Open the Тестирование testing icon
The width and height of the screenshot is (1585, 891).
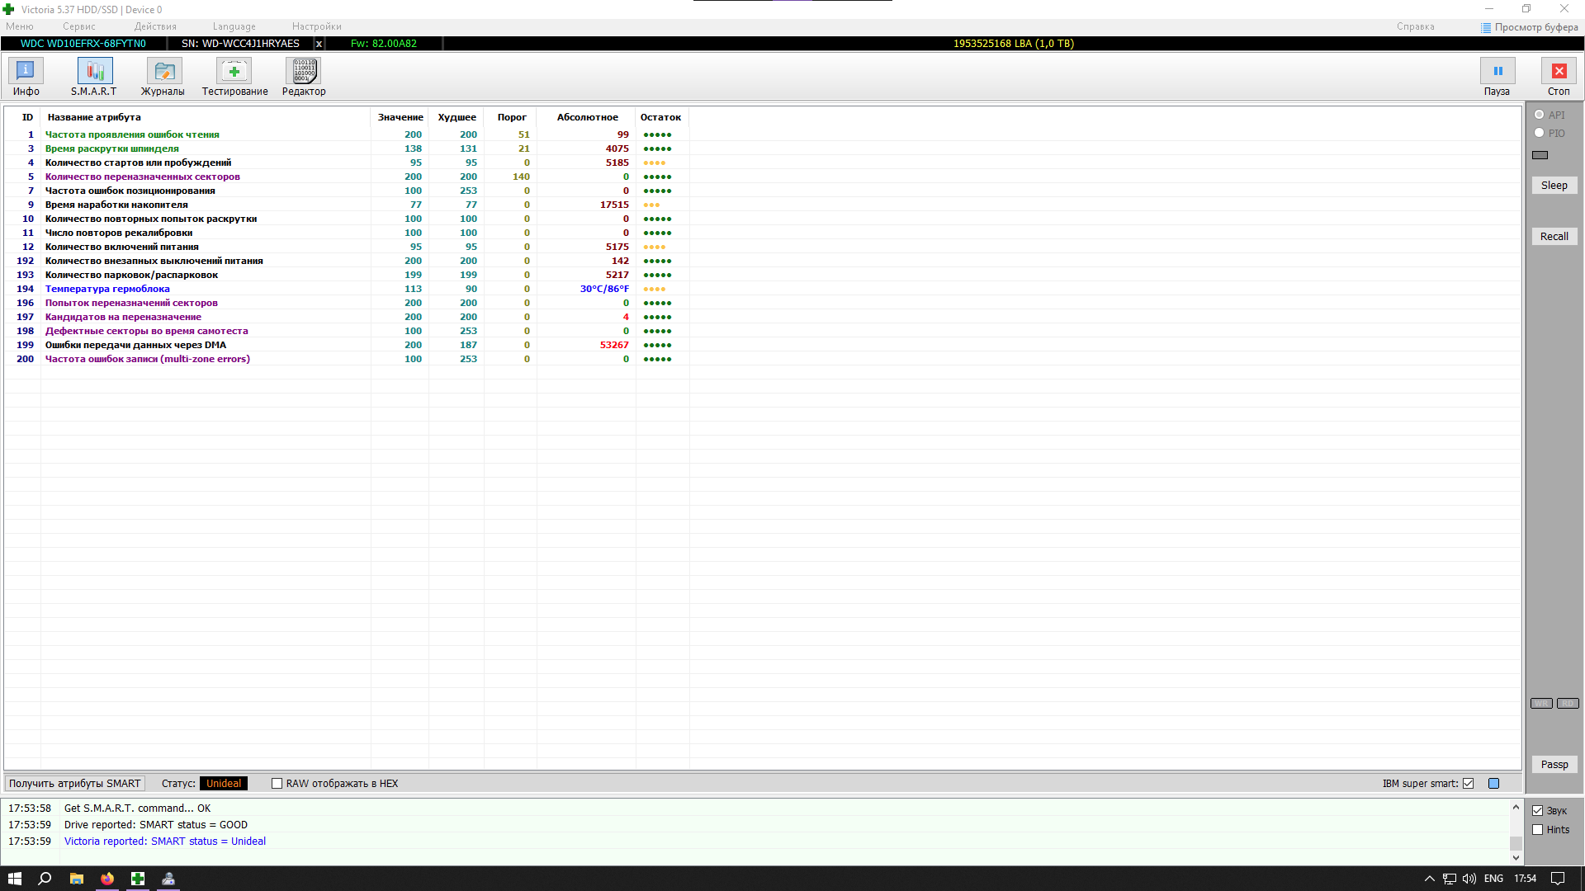pyautogui.click(x=234, y=71)
